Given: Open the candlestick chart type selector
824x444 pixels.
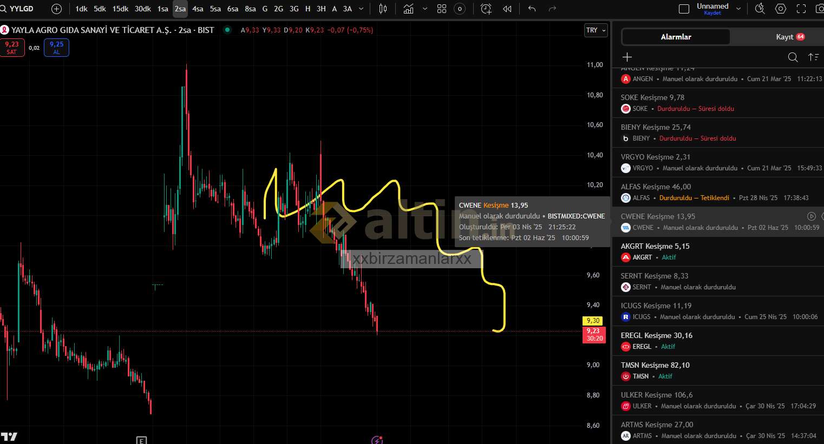Looking at the screenshot, I should (383, 9).
